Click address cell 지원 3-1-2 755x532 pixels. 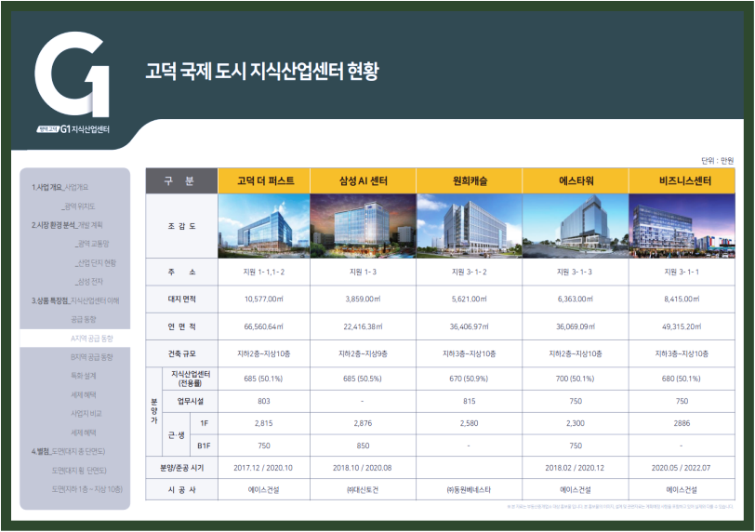tap(469, 272)
